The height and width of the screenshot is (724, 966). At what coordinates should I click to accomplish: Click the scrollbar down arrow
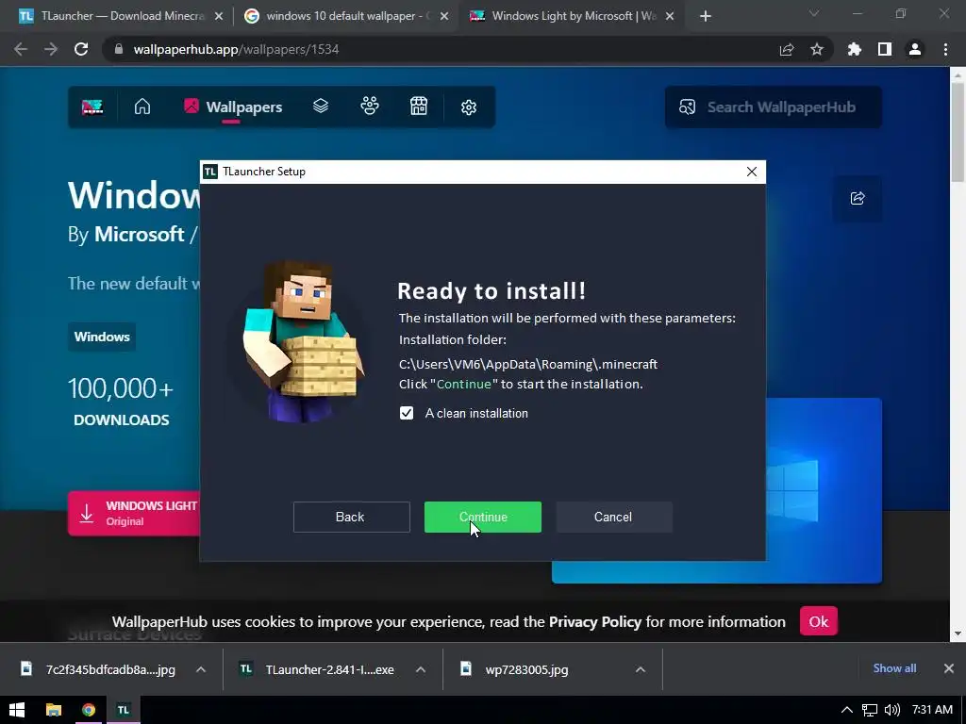pyautogui.click(x=958, y=633)
